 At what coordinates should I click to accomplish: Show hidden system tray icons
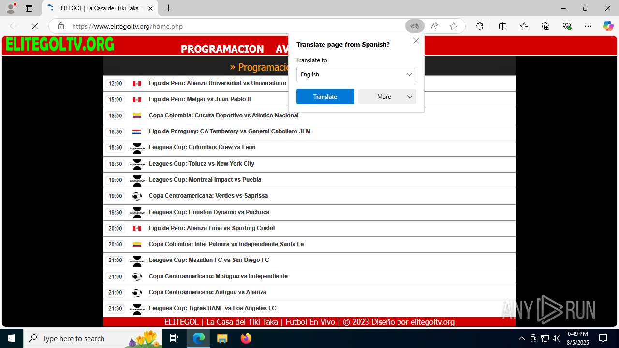[x=521, y=338]
